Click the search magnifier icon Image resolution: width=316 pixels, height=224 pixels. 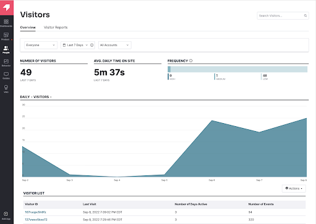click(306, 15)
